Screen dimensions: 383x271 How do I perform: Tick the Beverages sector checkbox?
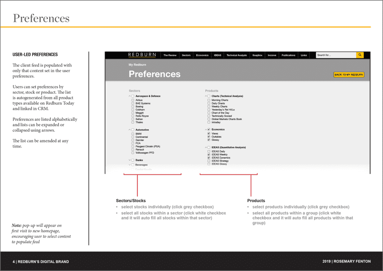(133, 165)
